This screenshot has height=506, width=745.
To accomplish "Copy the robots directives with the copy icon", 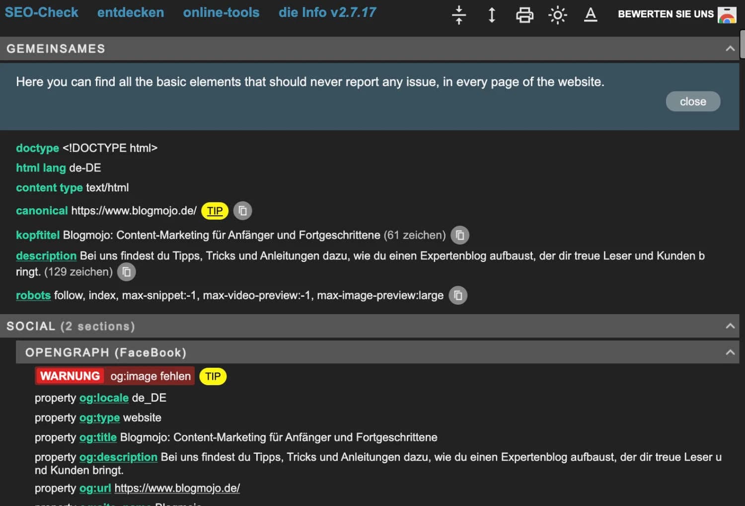I will [x=457, y=295].
